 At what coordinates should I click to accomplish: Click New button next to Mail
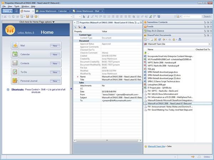[55, 46]
